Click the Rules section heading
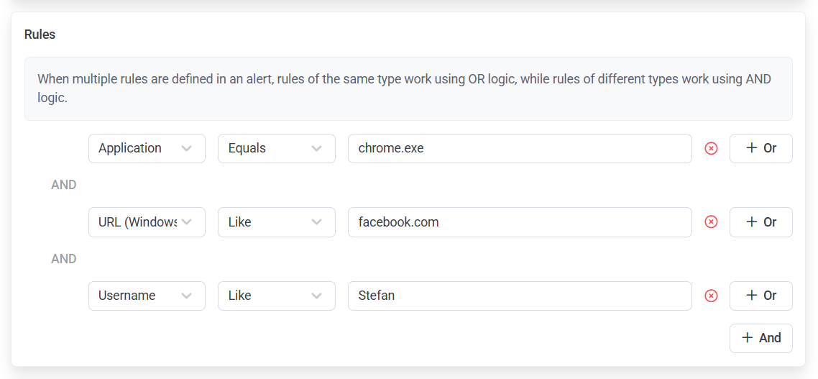The height and width of the screenshot is (379, 818). click(40, 35)
